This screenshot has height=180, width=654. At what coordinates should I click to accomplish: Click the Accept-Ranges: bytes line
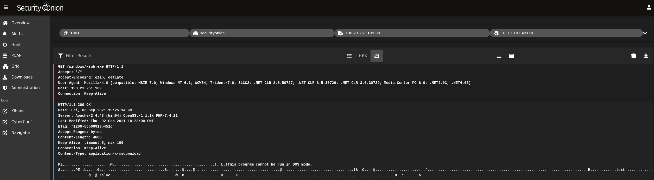click(80, 132)
